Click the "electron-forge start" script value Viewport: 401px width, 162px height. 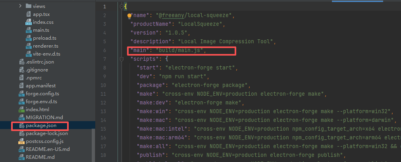(x=200, y=67)
